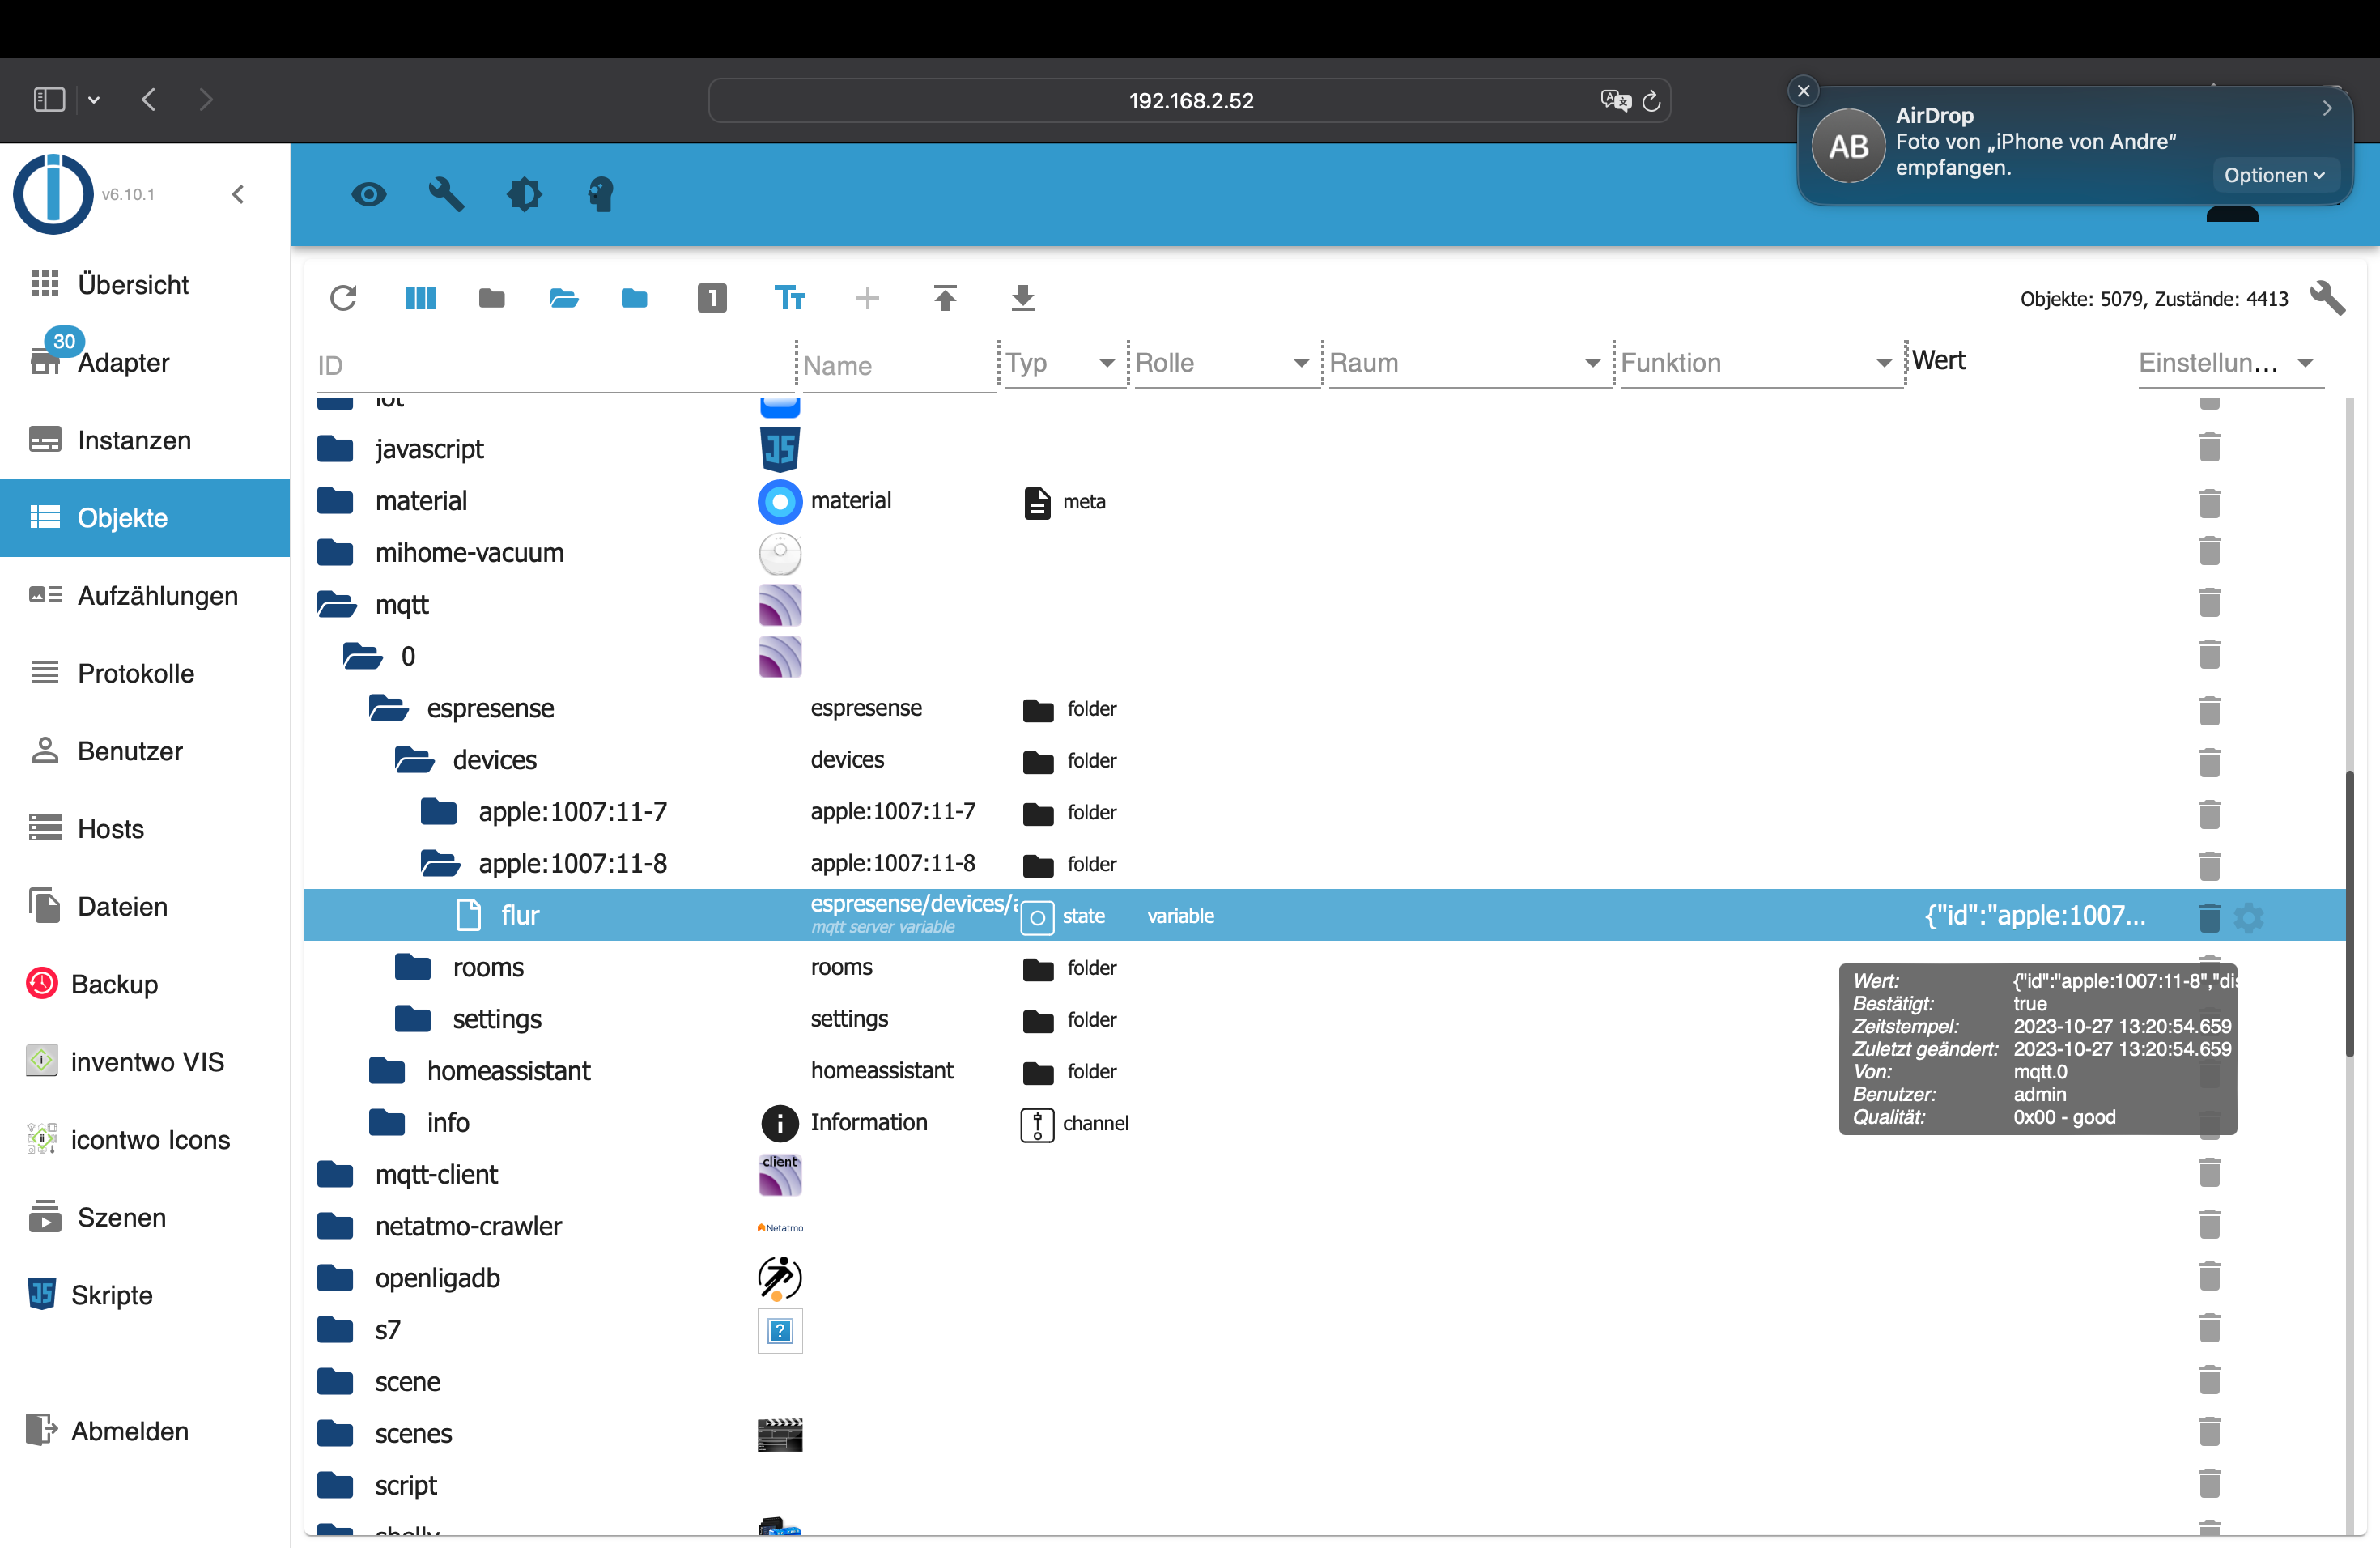Refresh the objects tree list
Image resolution: width=2380 pixels, height=1548 pixels.
pos(343,298)
